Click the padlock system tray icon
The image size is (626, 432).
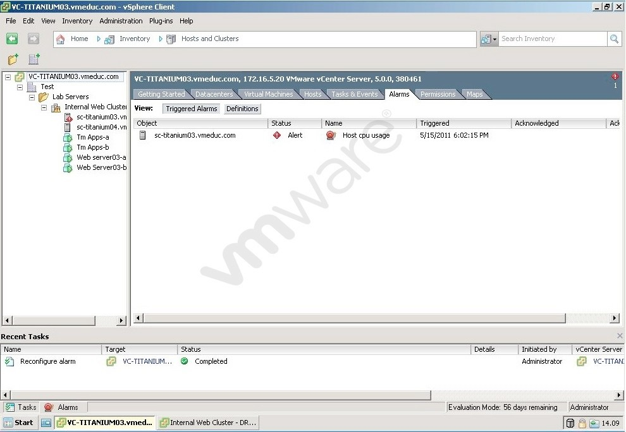click(x=582, y=423)
